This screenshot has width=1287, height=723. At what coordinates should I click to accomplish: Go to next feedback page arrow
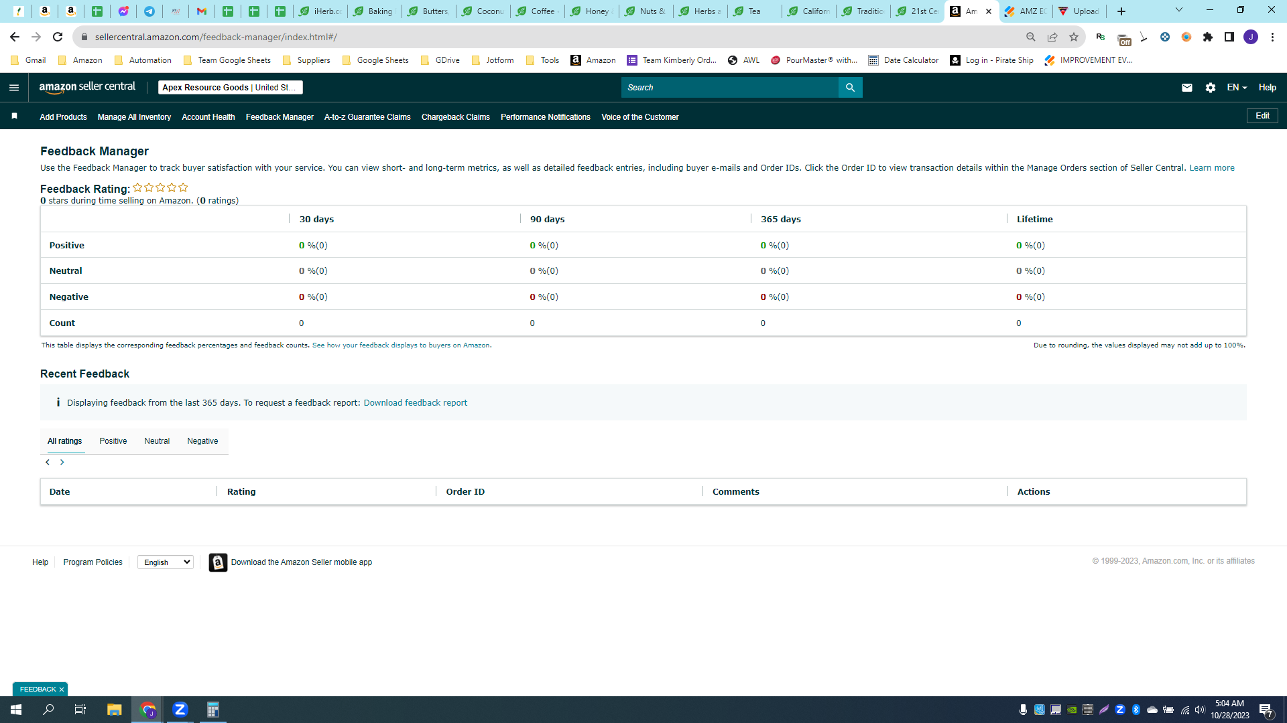(62, 462)
